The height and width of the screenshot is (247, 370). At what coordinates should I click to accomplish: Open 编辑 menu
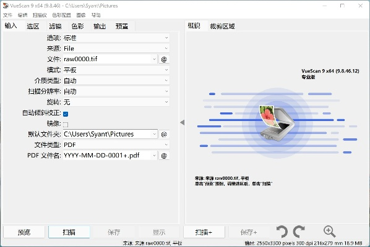pos(22,15)
